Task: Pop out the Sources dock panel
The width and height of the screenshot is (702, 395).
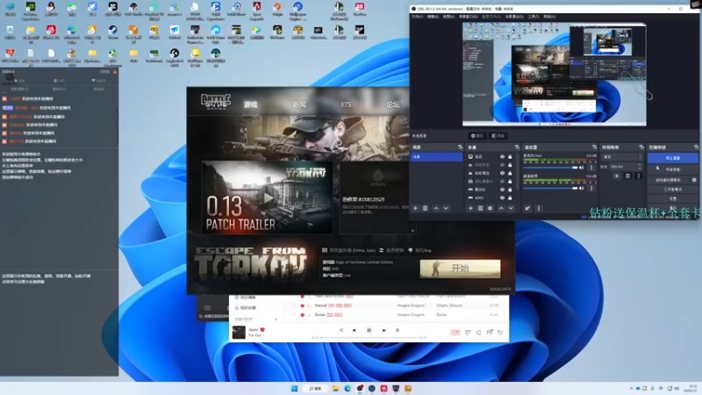Action: pyautogui.click(x=517, y=147)
